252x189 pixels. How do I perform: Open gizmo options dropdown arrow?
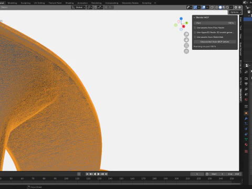pyautogui.click(x=199, y=7)
